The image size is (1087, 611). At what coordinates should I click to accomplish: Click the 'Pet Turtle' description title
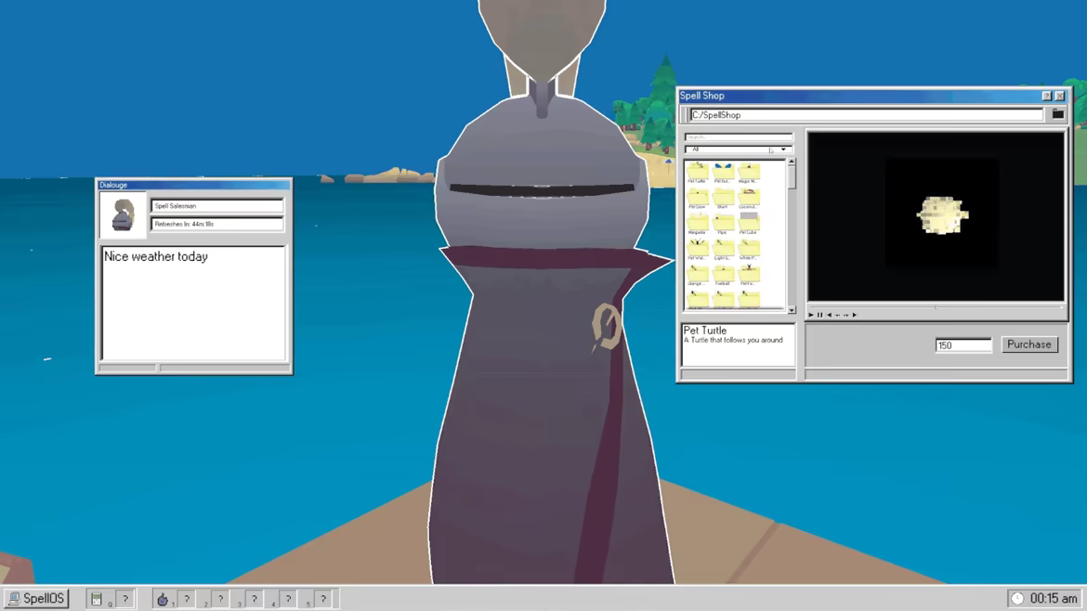[x=705, y=331]
